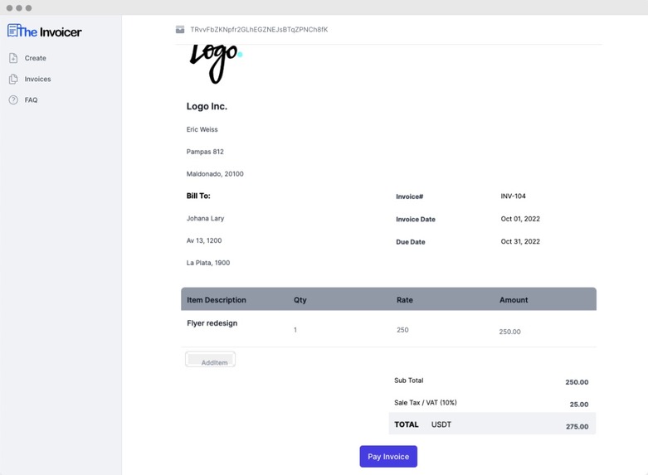
Task: Click the Invoice Date label
Action: [x=416, y=220]
